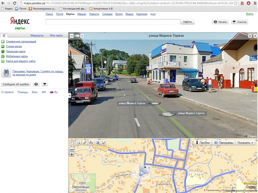
Task: Select the zoom-to-area magnifier tool
Action: point(78,143)
